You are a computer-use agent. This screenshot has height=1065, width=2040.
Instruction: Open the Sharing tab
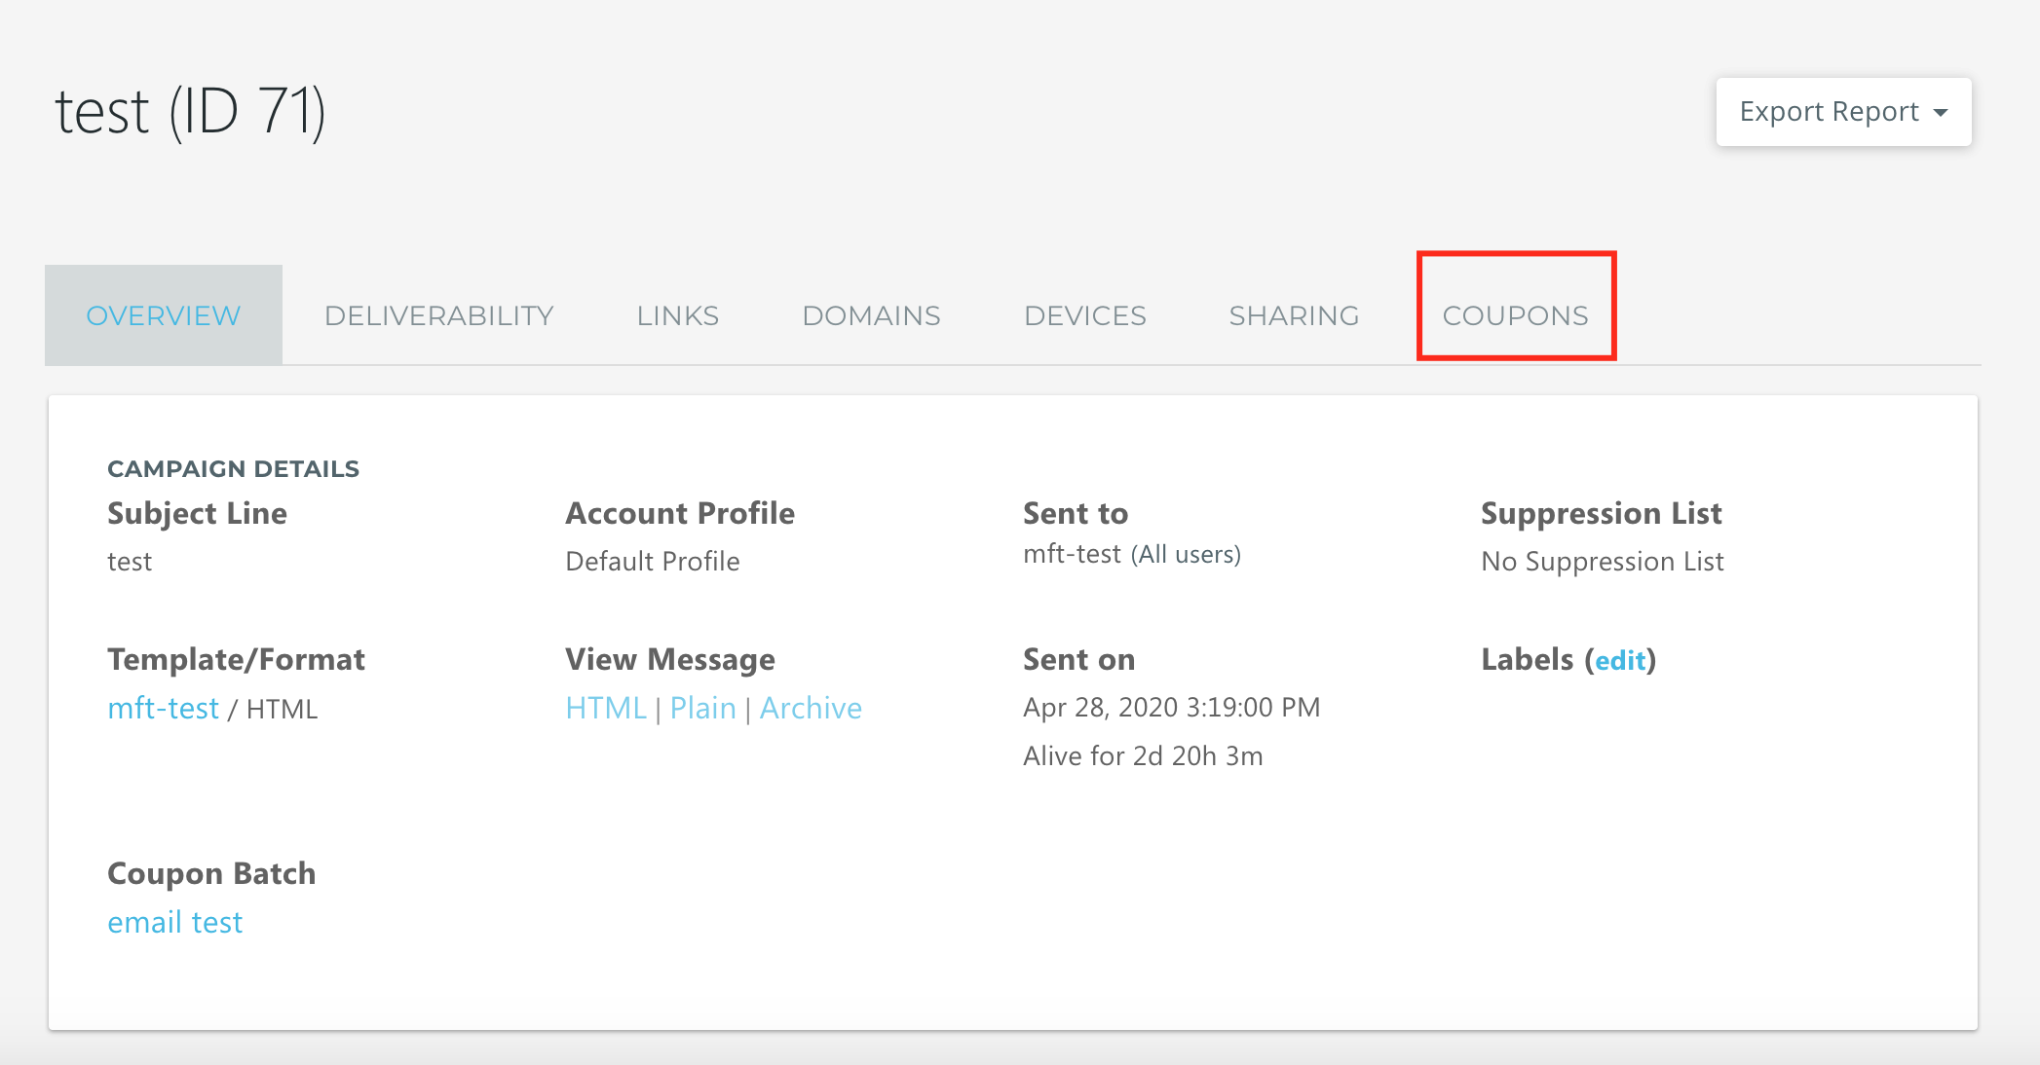pyautogui.click(x=1293, y=315)
